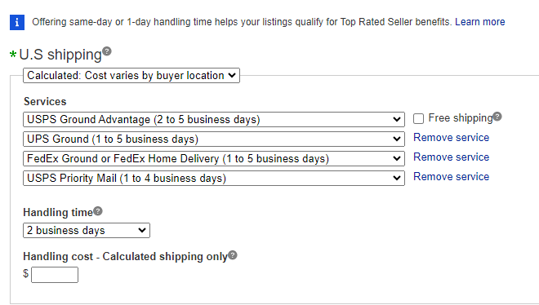The height and width of the screenshot is (305, 539).
Task: Expand the FedEx Ground service dropdown
Action: point(214,158)
